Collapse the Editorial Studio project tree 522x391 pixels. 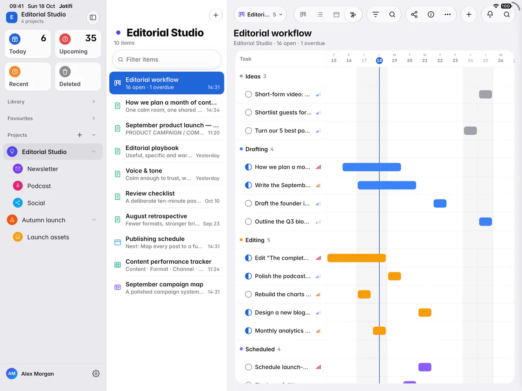94,152
